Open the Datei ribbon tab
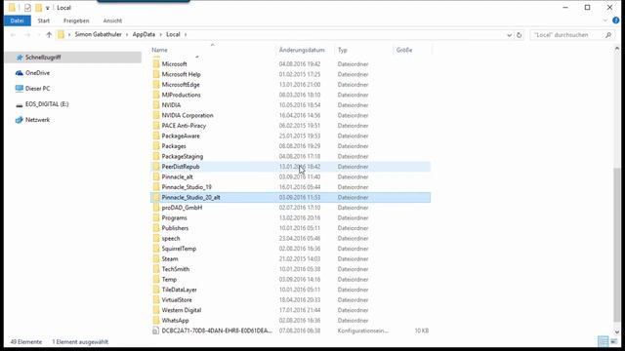Screen dimensions: 625x351 [x=18, y=20]
